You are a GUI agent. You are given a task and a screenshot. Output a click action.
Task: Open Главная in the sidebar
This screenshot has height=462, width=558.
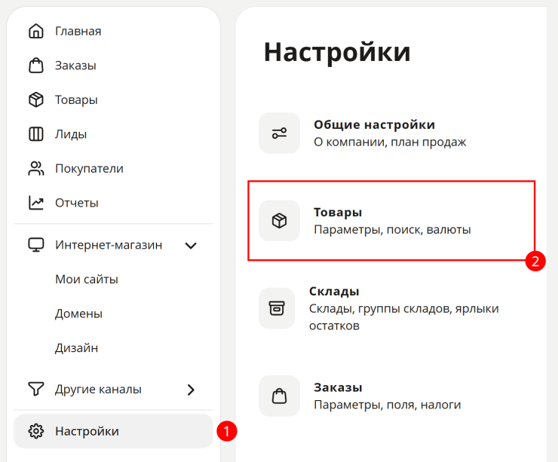click(78, 32)
